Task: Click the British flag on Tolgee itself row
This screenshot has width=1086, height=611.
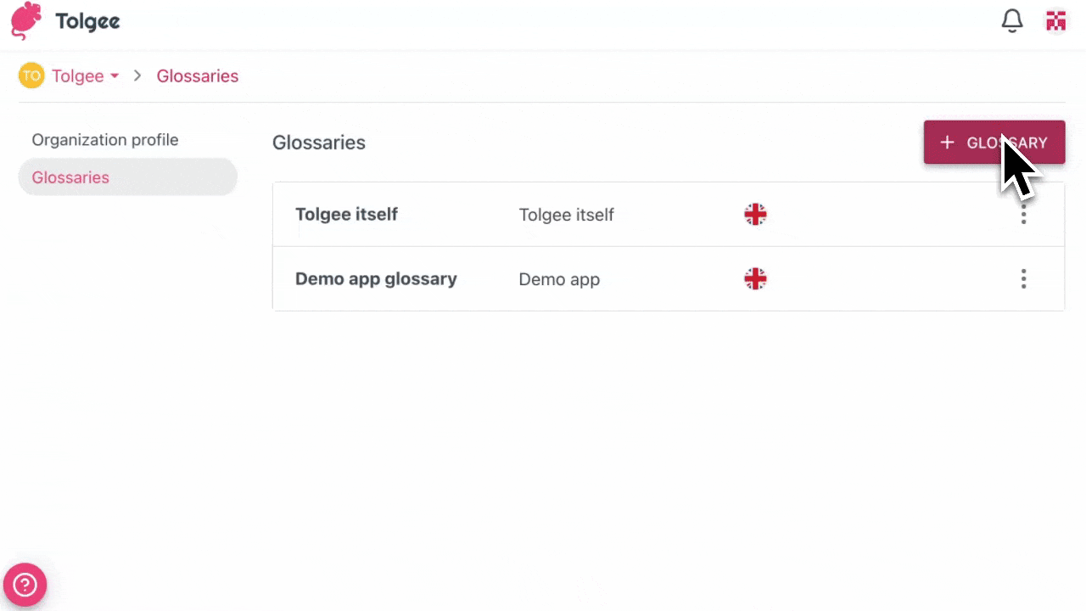Action: coord(755,214)
